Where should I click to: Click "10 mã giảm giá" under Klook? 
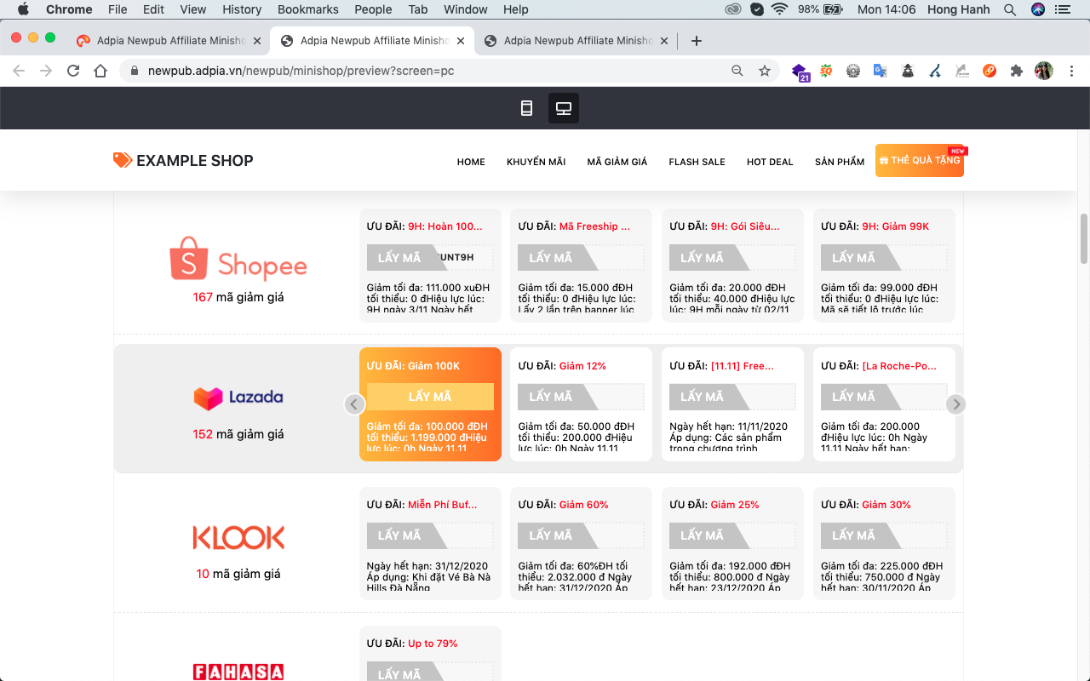click(x=238, y=574)
